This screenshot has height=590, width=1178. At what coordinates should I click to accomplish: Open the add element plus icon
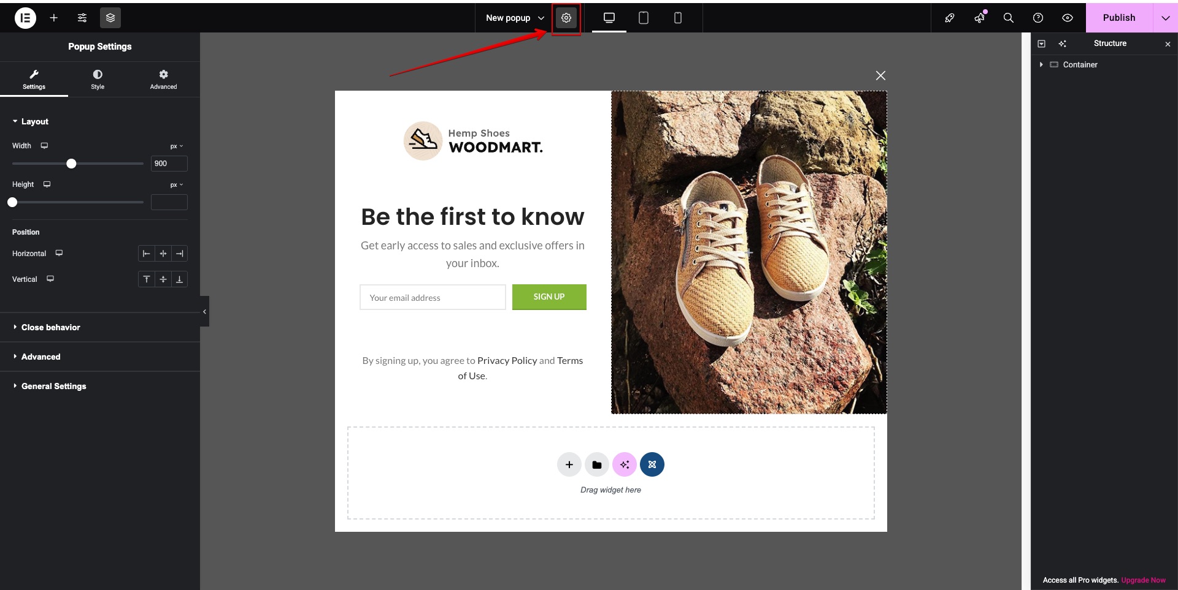click(54, 18)
